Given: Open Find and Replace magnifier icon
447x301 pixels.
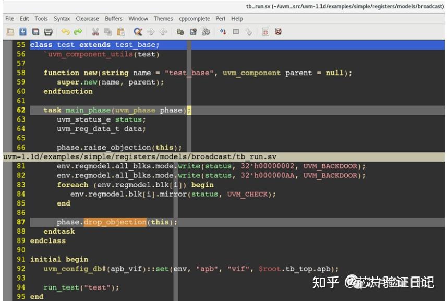Looking at the screenshot, I should [138, 32].
